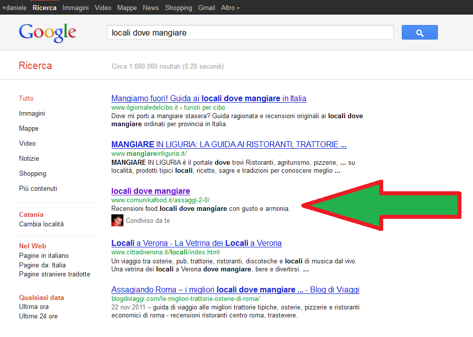473x337 pixels.
Task: Click the Circa 1.880.000 risultati count
Action: tap(168, 66)
